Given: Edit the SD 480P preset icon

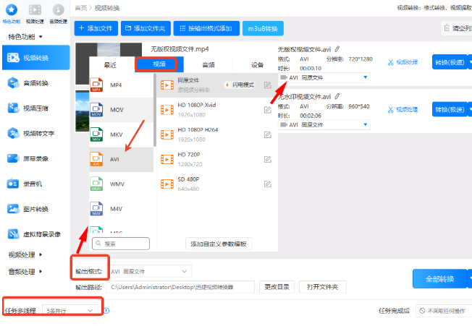Looking at the screenshot, I should point(268,184).
